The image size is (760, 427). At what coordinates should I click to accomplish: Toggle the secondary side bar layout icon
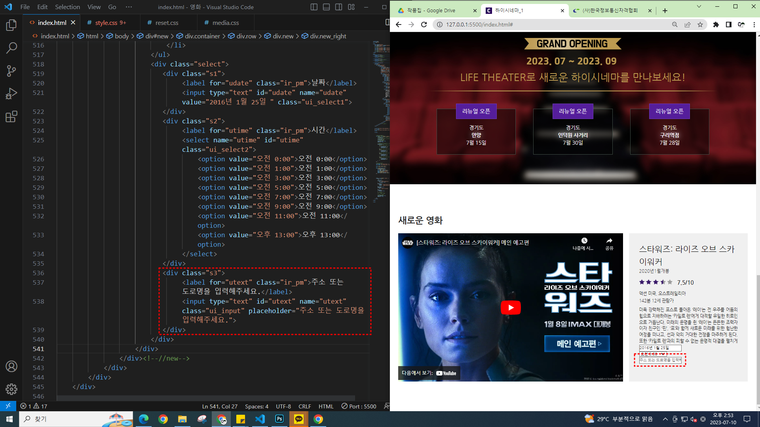tap(339, 7)
